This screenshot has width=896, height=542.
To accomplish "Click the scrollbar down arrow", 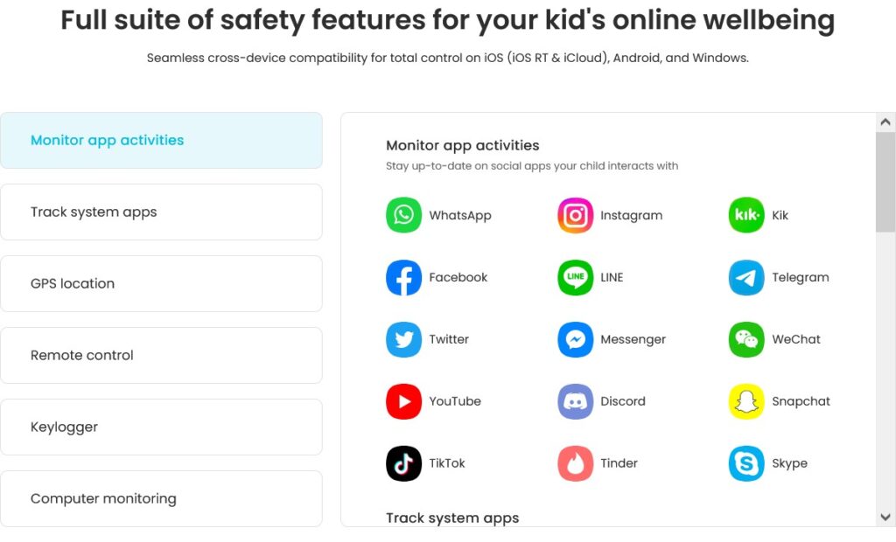I will (885, 518).
